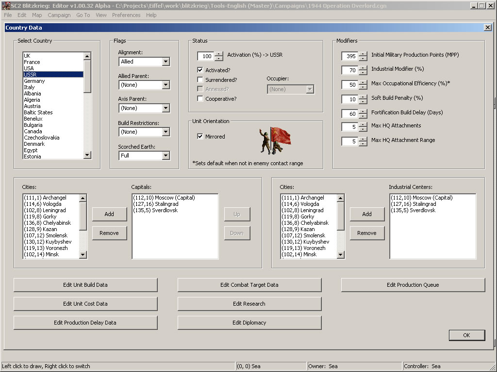
Task: Open the File menu
Action: [x=8, y=15]
